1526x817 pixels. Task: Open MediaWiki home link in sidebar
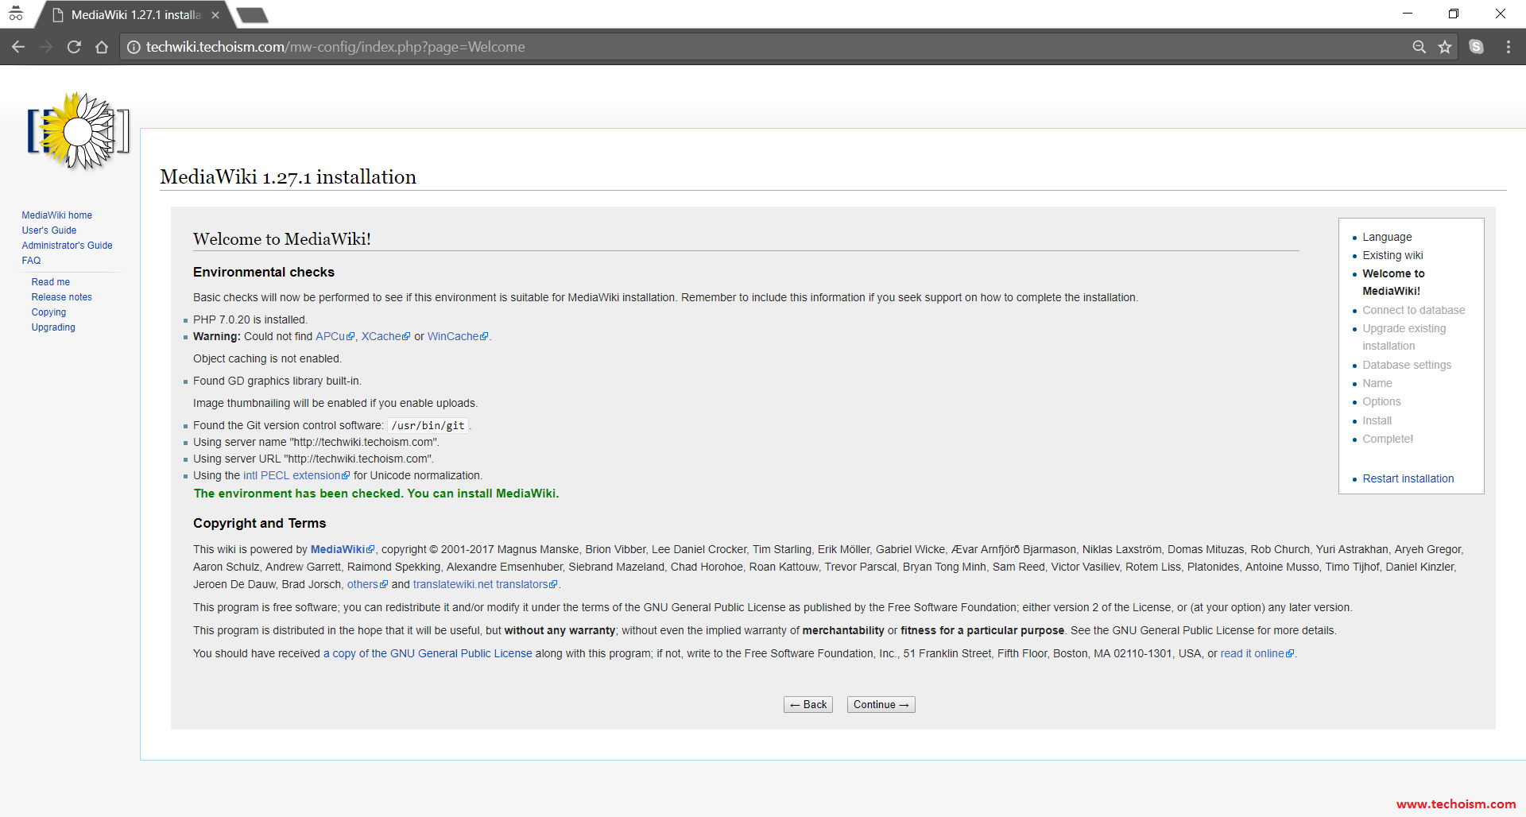56,215
